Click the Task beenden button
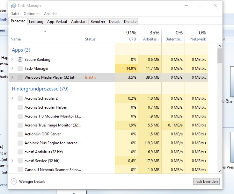 [x=206, y=182]
